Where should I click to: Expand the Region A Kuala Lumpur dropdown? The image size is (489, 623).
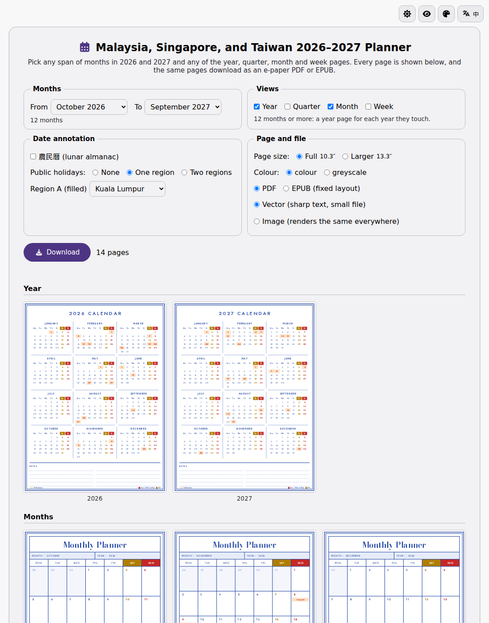tap(128, 189)
